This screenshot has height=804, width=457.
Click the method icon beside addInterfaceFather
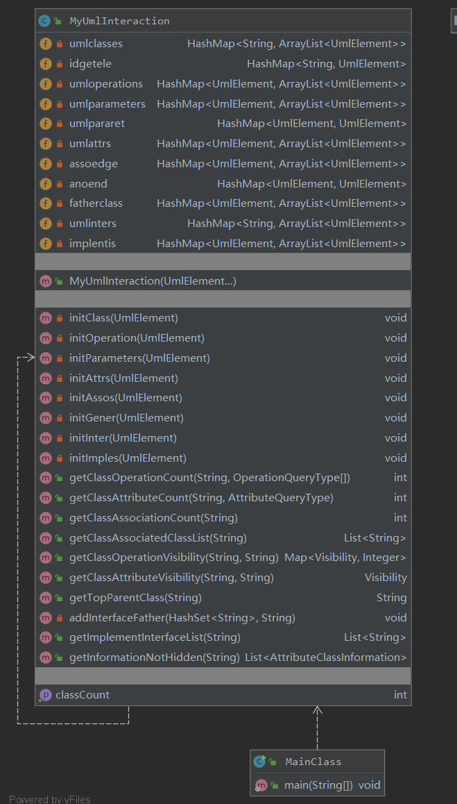(46, 617)
